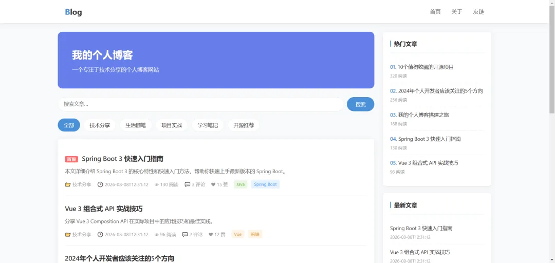The image size is (555, 263).
Task: Select the 技术分享 category filter
Action: click(x=100, y=125)
